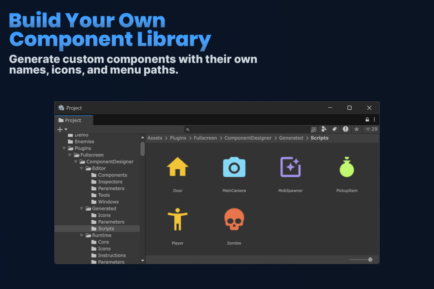Go to ComponentDesigner in the breadcrumb
Image resolution: width=434 pixels, height=289 pixels.
pos(248,138)
